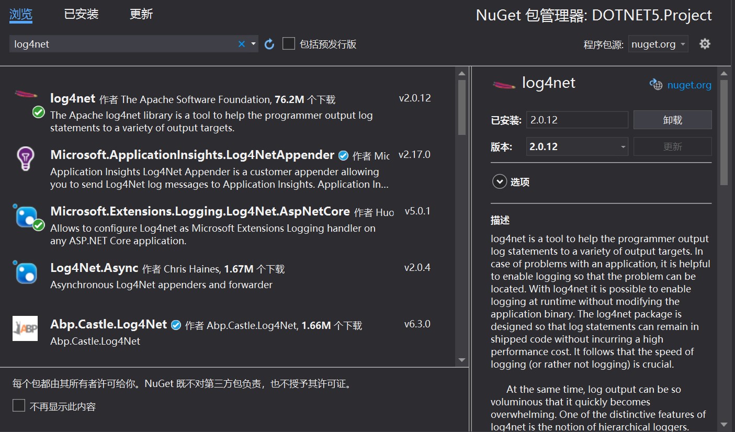Viewport: 735px width, 432px height.
Task: Click the NuGet 包管理器: DOTNET5.Project title
Action: (594, 15)
